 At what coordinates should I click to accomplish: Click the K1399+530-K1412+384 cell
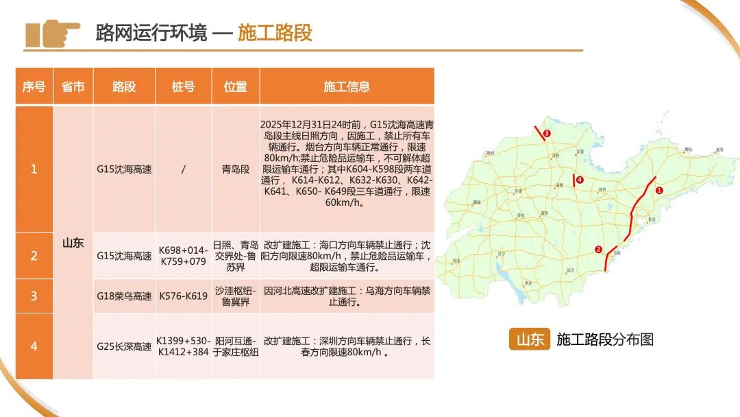pyautogui.click(x=183, y=346)
